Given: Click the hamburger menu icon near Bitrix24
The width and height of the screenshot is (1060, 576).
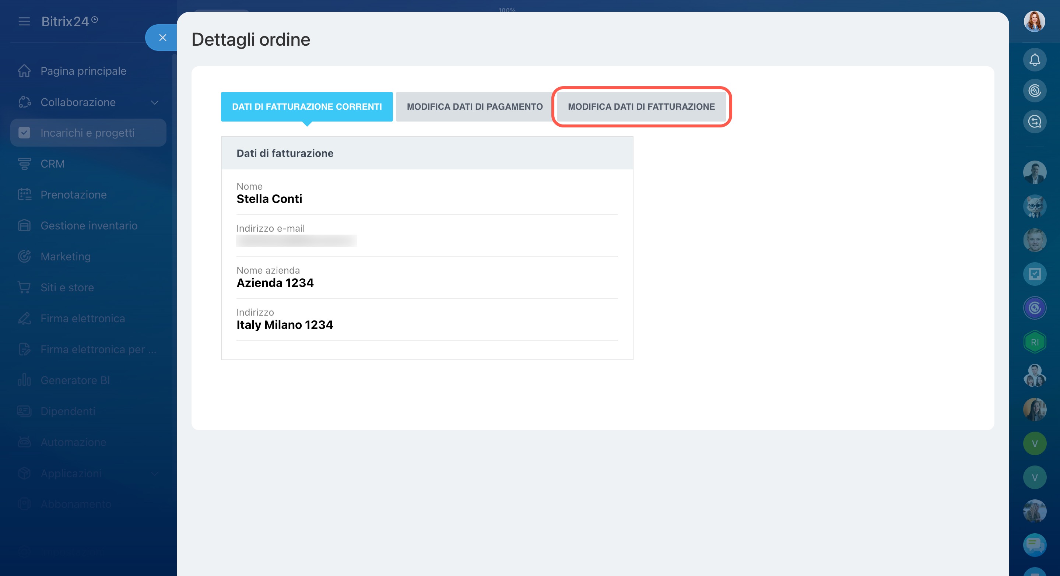Looking at the screenshot, I should [24, 21].
